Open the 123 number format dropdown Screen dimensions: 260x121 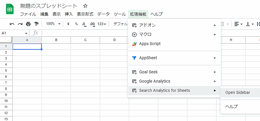click(x=102, y=24)
